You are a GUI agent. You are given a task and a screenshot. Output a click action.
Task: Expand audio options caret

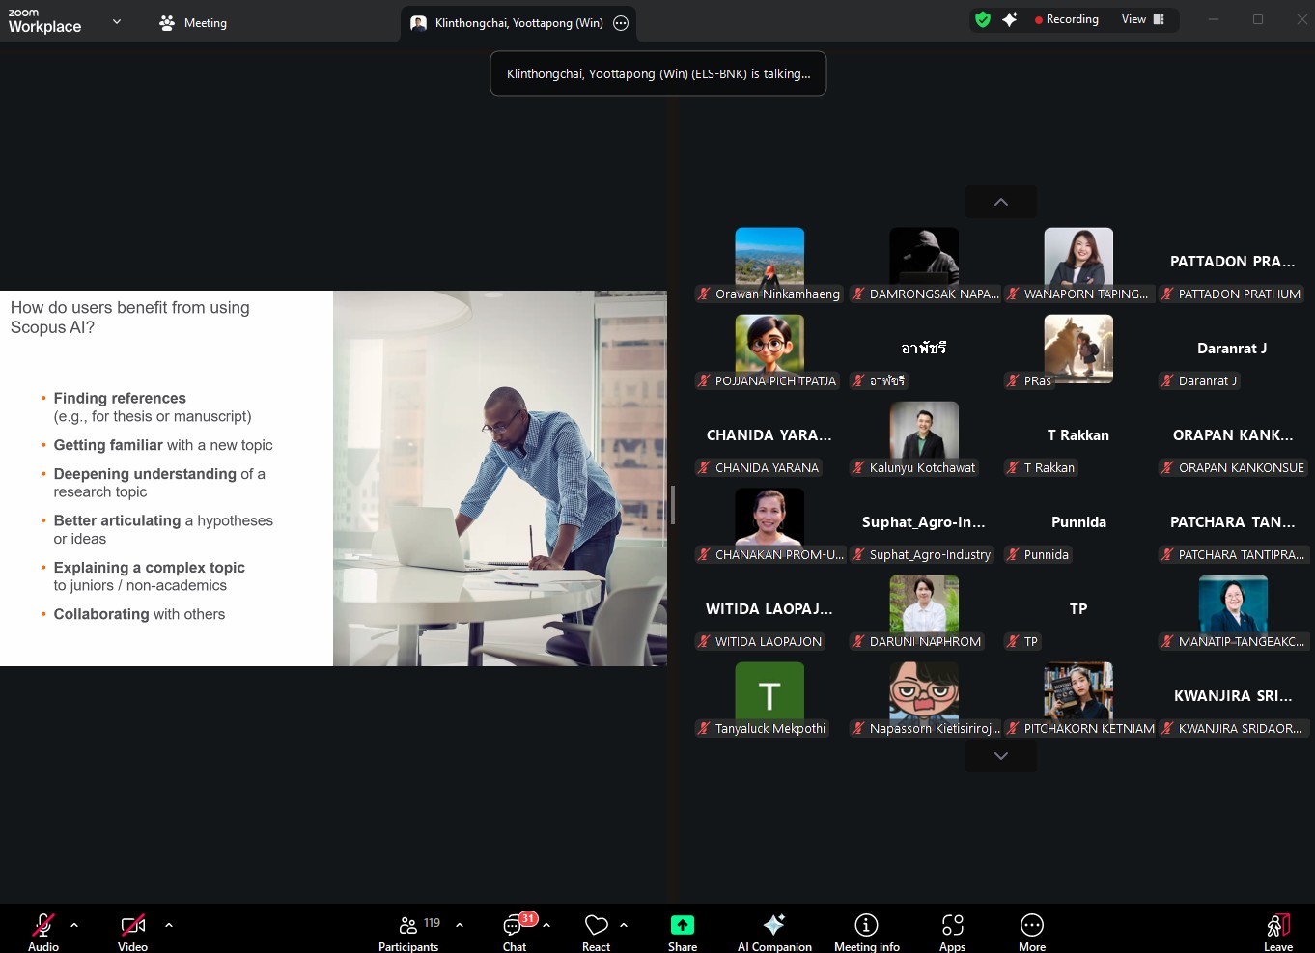(74, 925)
